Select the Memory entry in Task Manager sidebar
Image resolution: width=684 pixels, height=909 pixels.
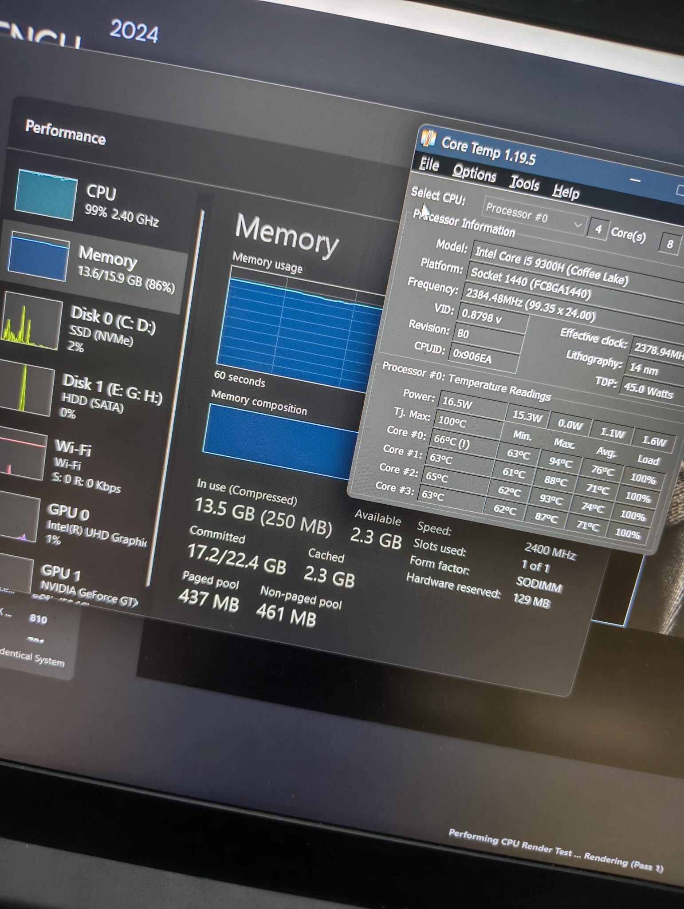(95, 266)
